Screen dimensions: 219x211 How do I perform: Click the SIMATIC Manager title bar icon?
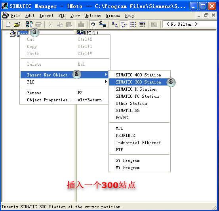point(4,6)
